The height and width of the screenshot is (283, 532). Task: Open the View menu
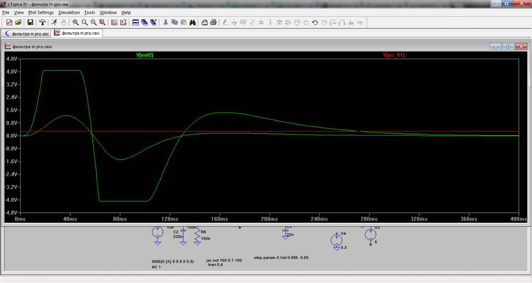pos(19,13)
